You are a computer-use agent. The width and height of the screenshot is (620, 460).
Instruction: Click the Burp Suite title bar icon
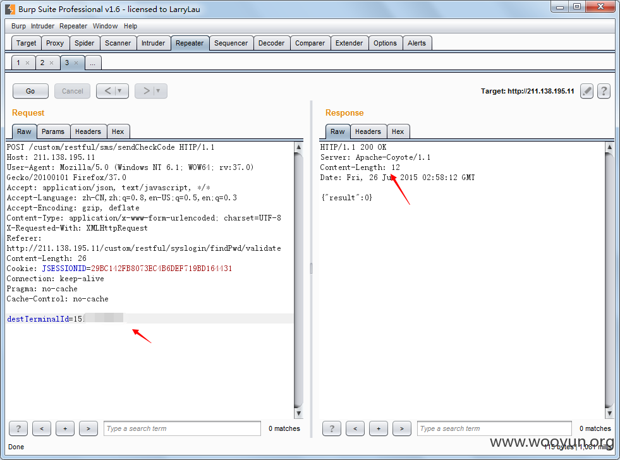pyautogui.click(x=10, y=9)
